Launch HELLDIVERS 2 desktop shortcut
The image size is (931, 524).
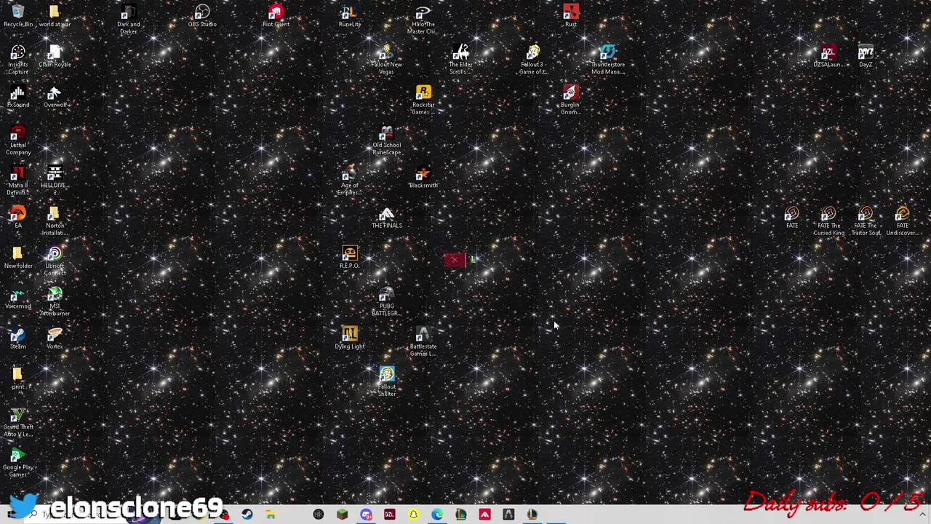[x=55, y=180]
